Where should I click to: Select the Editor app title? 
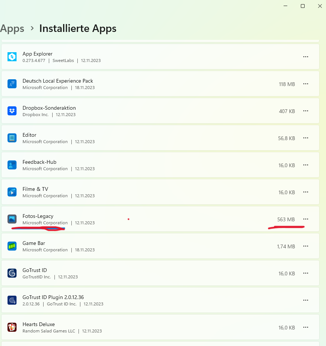29,135
